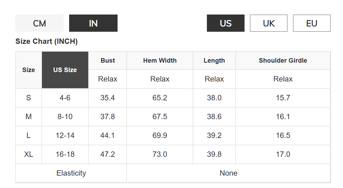
Task: Click the 12-14 US size cell
Action: click(x=65, y=135)
